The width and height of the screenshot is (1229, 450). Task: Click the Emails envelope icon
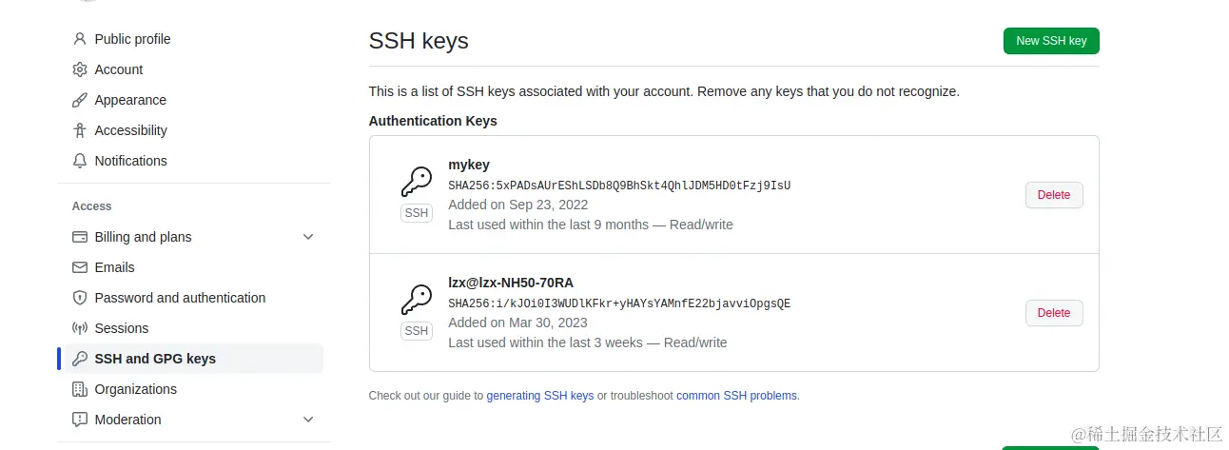click(80, 267)
